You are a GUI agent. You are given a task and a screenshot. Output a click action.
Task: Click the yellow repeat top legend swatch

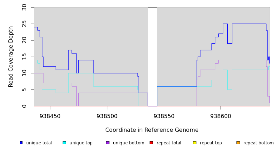coord(194,143)
